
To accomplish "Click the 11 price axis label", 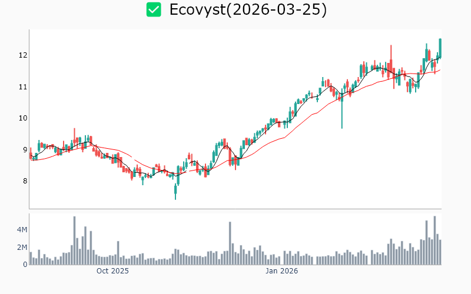I will [x=22, y=87].
